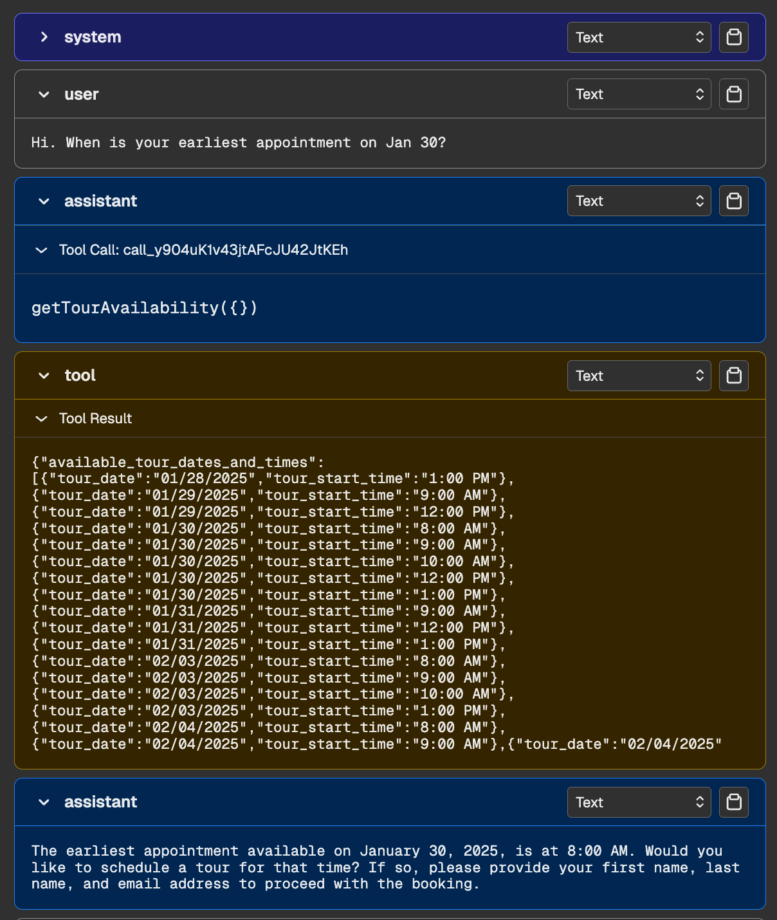Collapse the user message block
777x920 pixels.
tap(44, 94)
